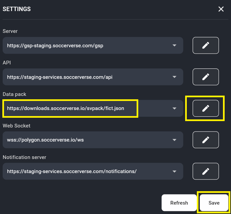This screenshot has height=214, width=231.
Task: Click the Web Socket pencil edit icon
Action: click(x=206, y=140)
